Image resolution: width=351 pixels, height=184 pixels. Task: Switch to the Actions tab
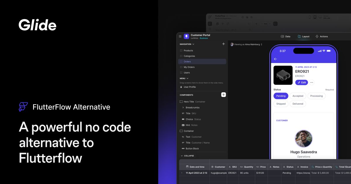pos(321,37)
